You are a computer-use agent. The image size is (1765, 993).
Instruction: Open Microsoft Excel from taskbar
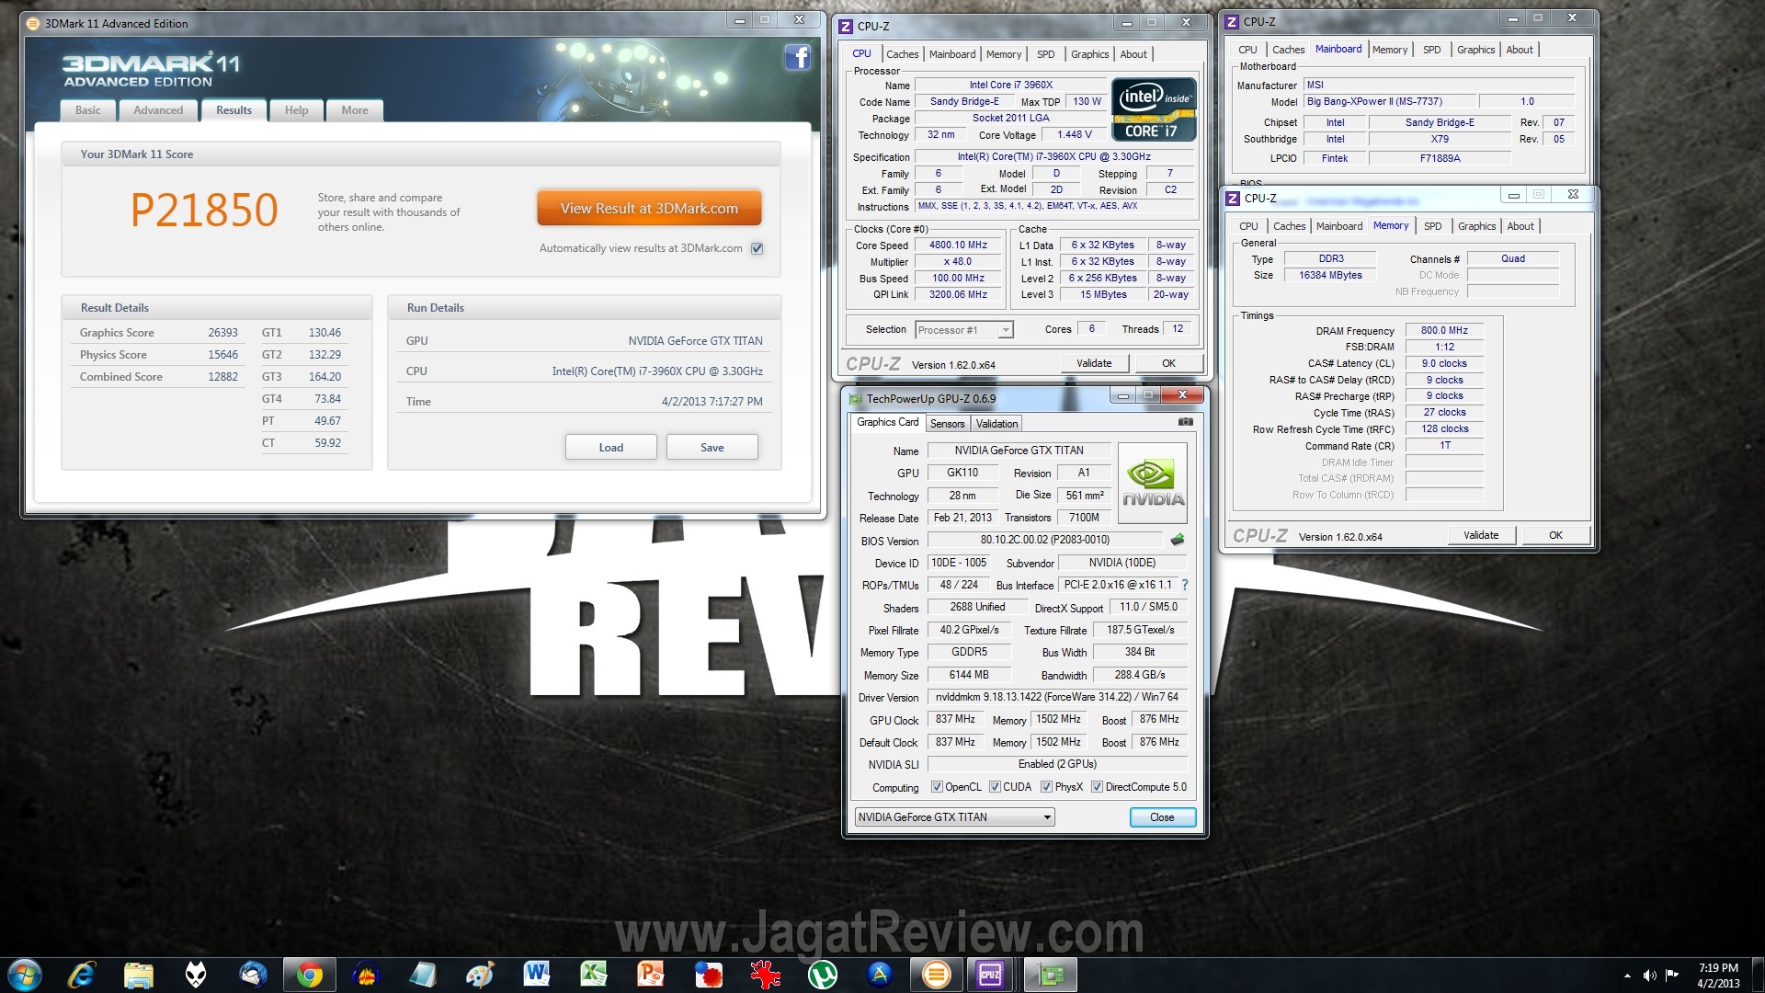click(x=594, y=975)
